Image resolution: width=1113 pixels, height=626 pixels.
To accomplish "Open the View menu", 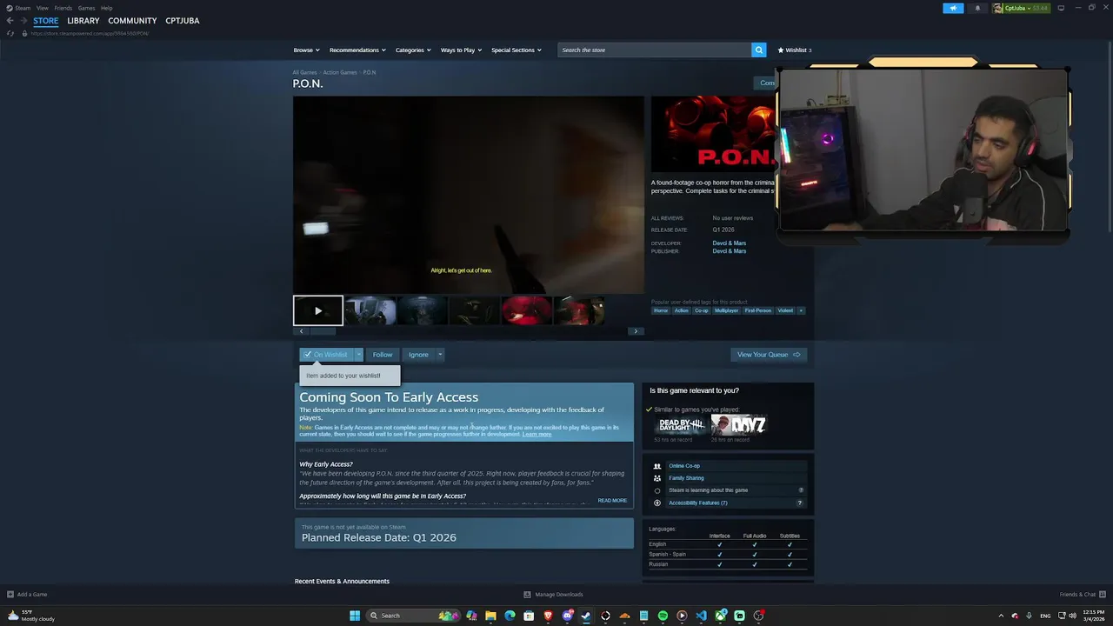I will (x=42, y=8).
